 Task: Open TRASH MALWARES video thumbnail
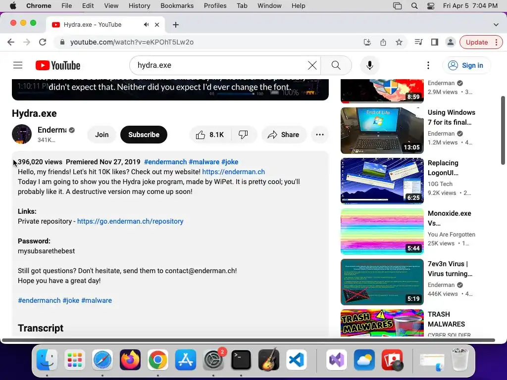coord(382,323)
